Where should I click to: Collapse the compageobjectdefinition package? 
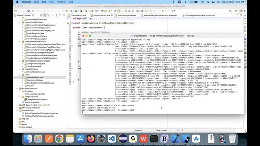tap(20, 41)
